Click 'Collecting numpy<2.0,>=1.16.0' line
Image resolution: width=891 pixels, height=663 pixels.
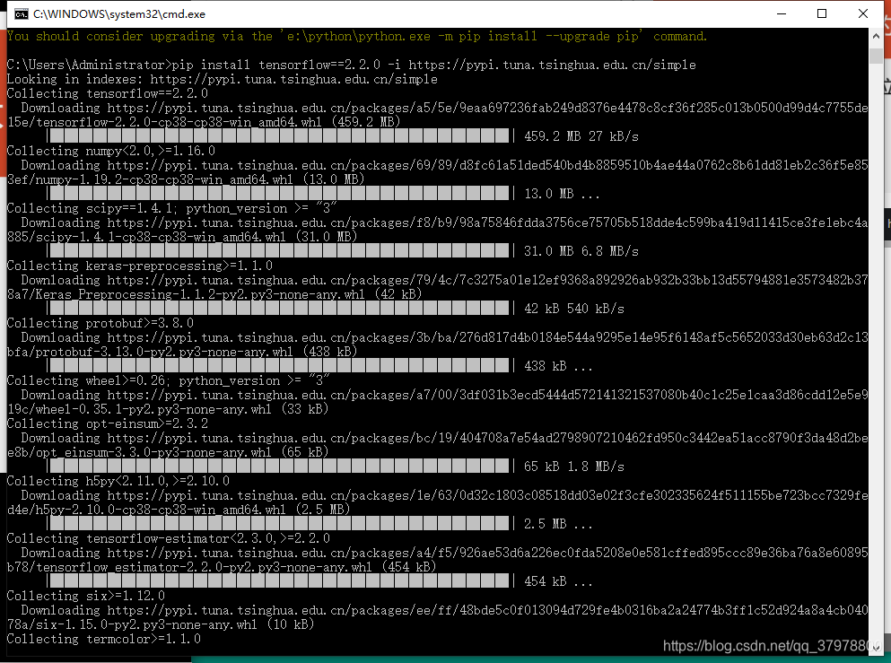click(110, 151)
